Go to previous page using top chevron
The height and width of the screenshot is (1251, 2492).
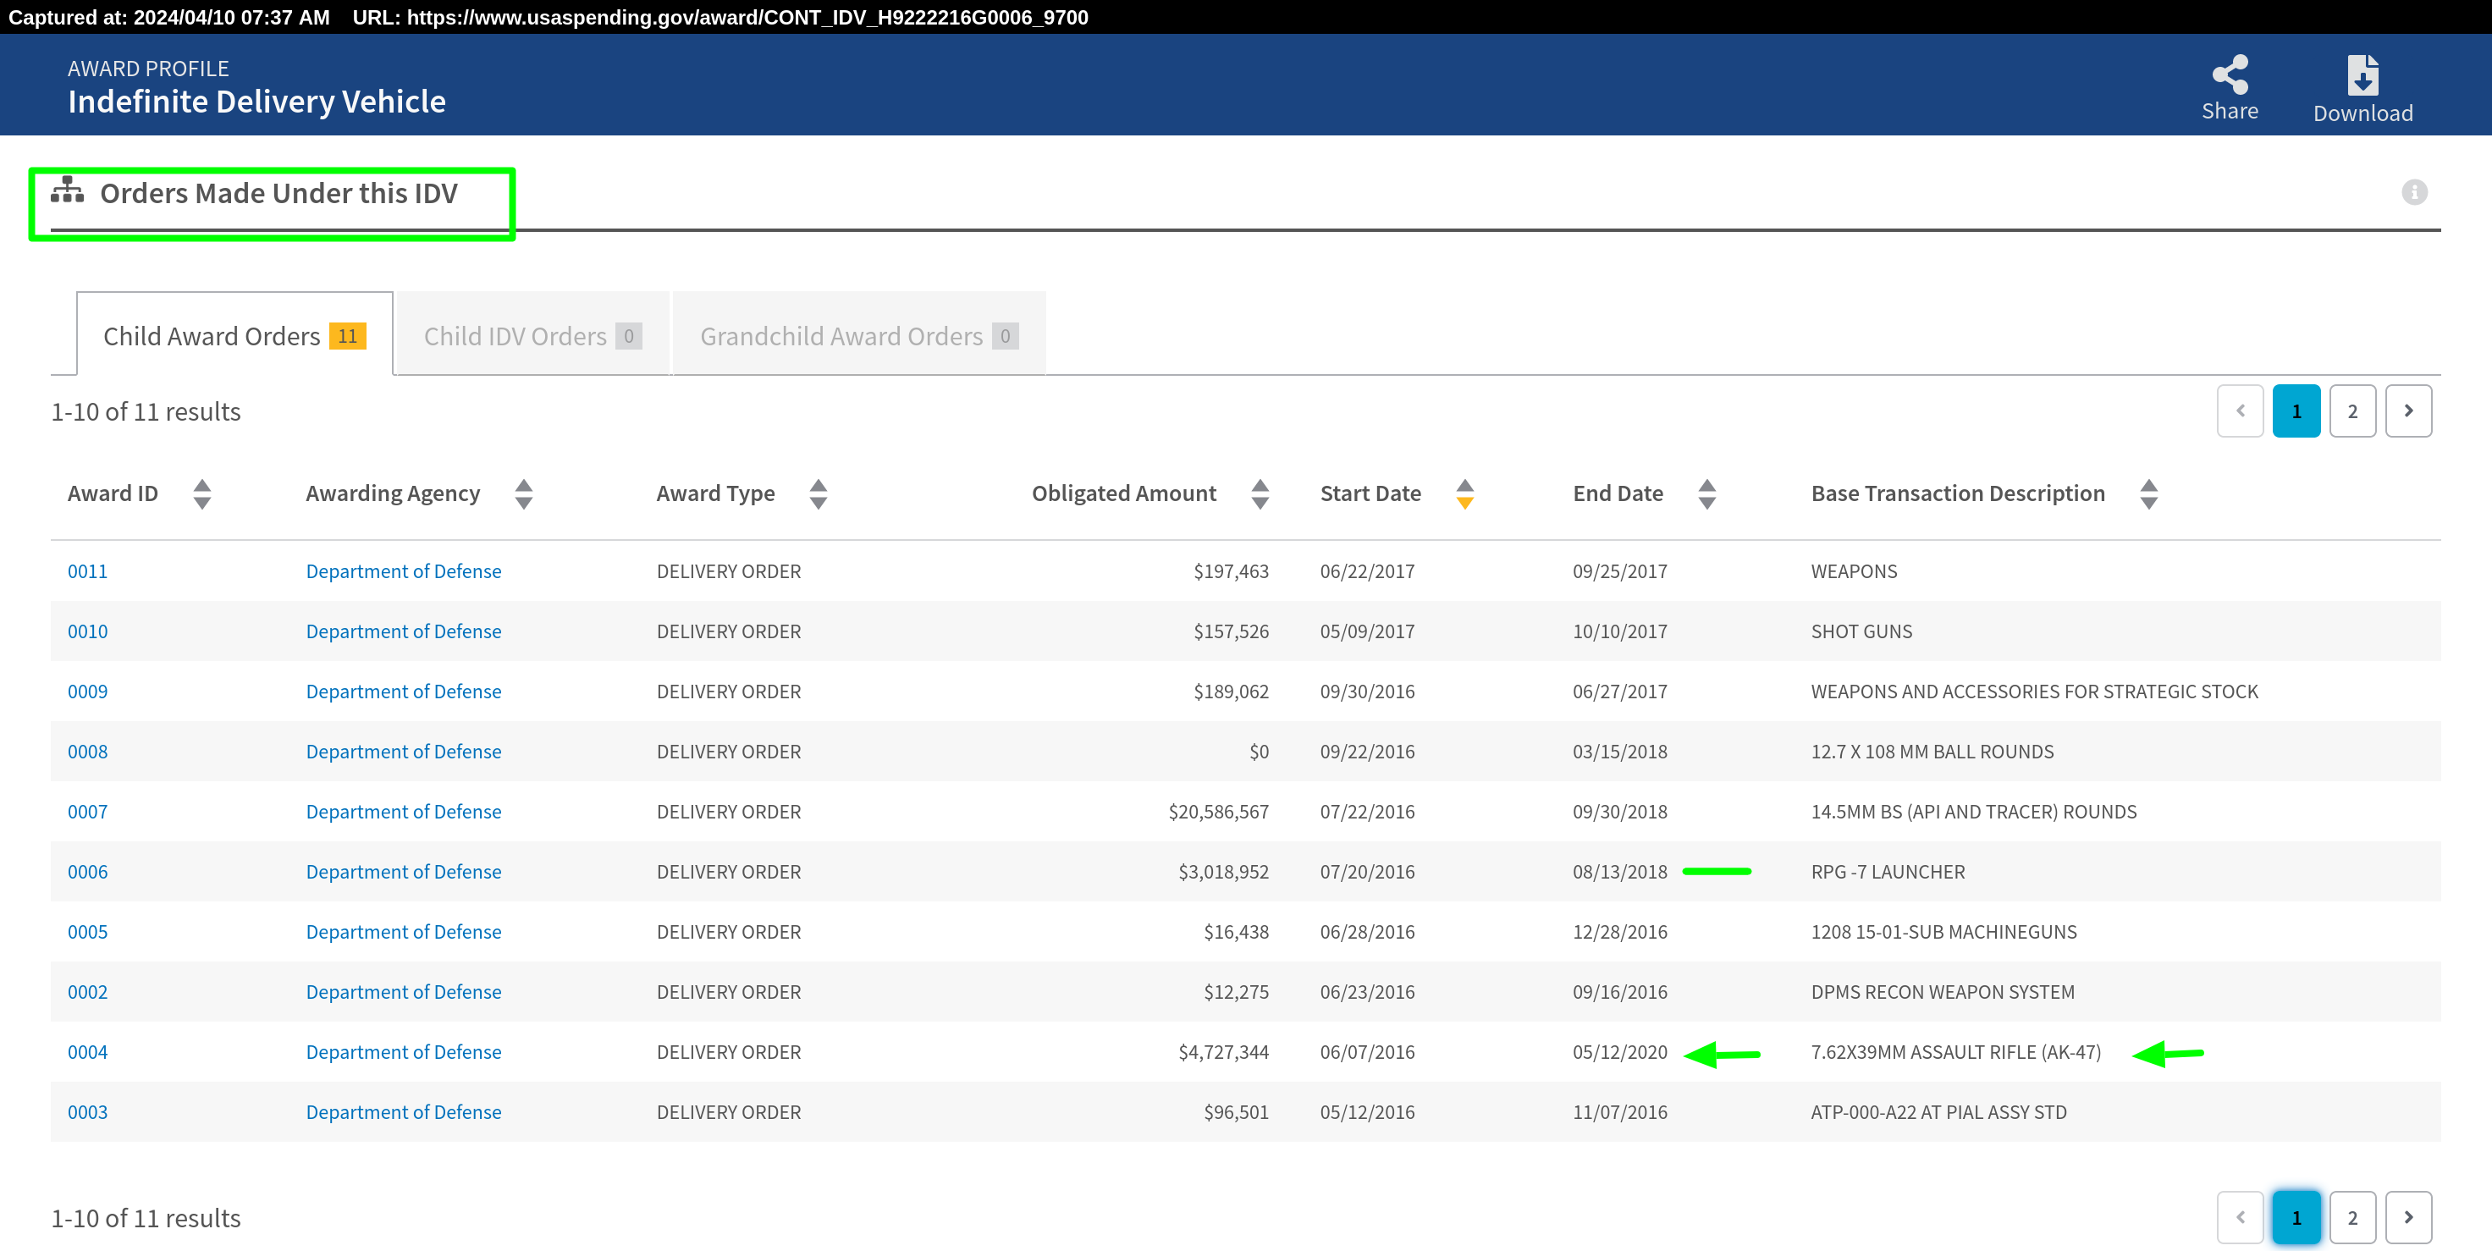[x=2240, y=411]
